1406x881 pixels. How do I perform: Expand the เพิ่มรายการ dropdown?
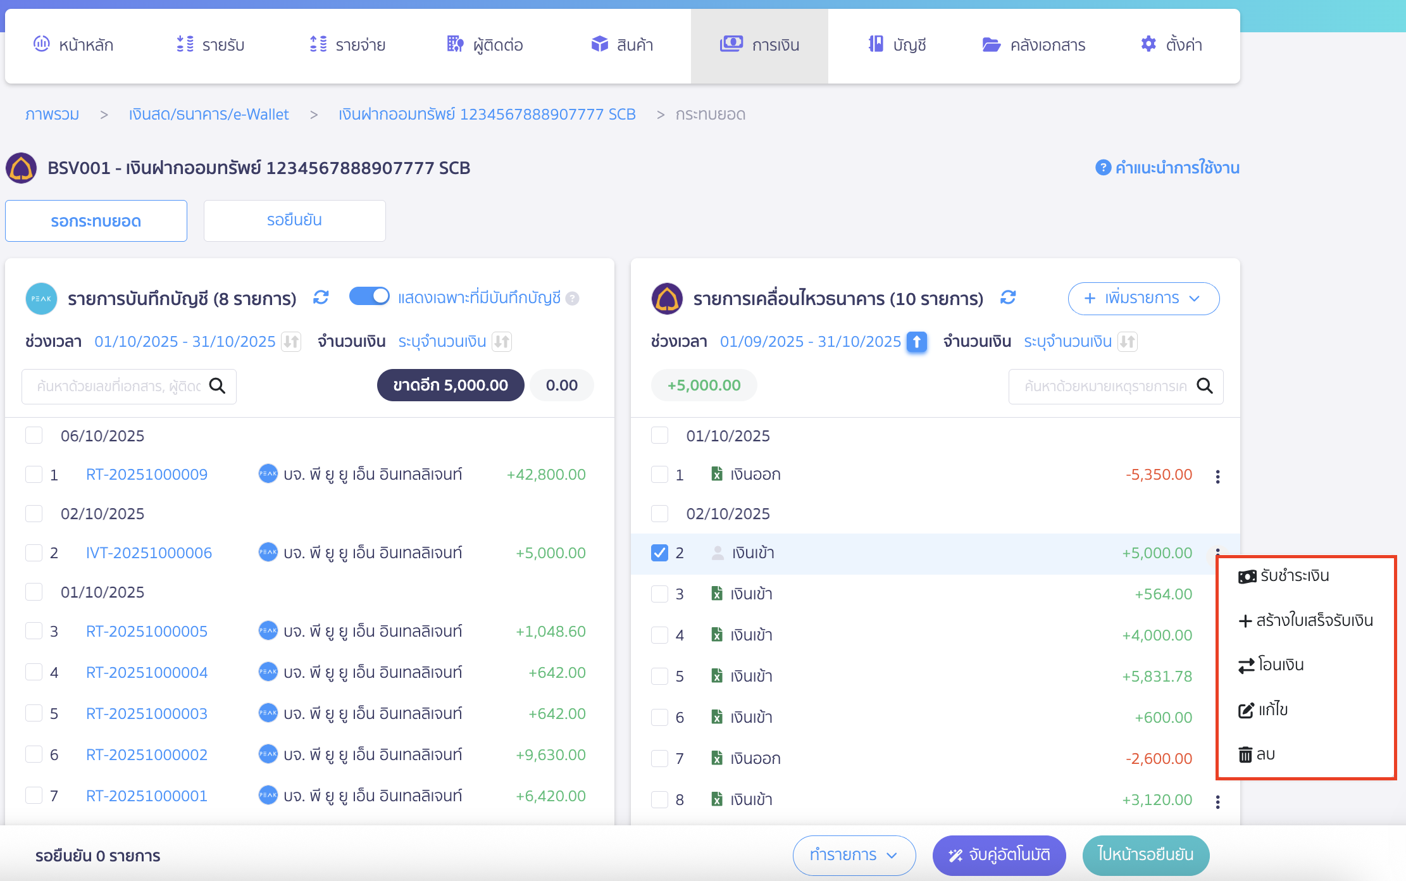pos(1143,298)
